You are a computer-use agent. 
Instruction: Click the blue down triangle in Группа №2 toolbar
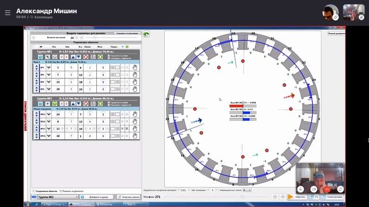coord(78,103)
